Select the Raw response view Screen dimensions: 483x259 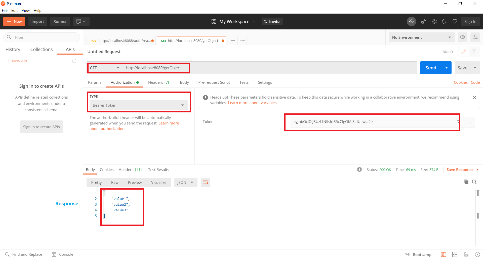pyautogui.click(x=115, y=183)
